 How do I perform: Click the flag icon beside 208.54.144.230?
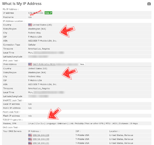point(30,139)
